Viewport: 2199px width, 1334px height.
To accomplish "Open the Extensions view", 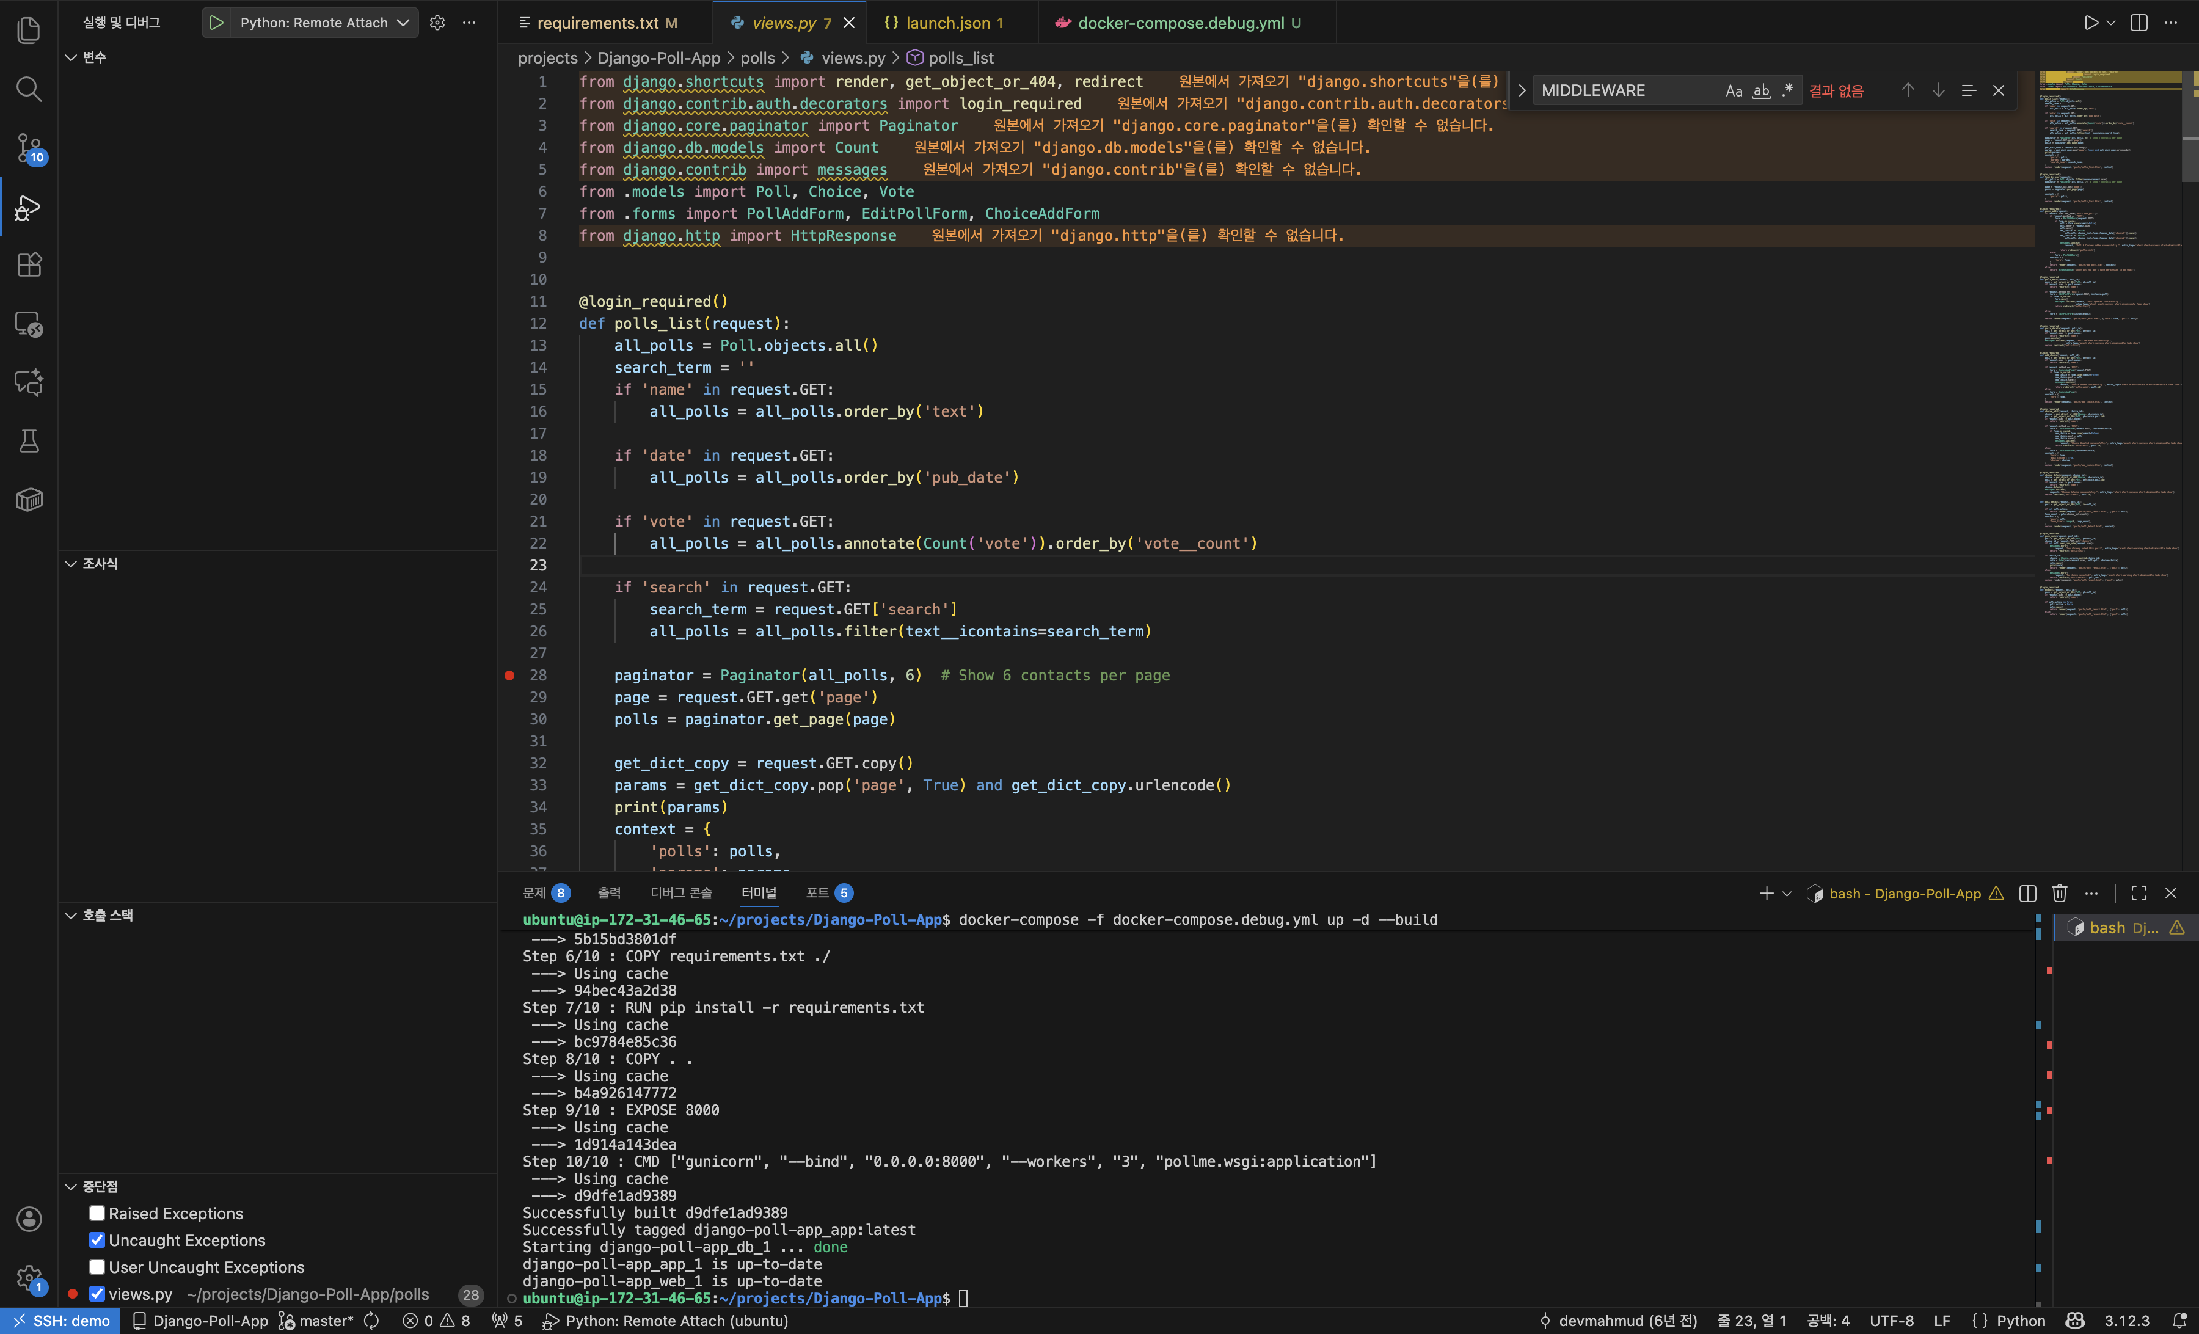I will [29, 265].
